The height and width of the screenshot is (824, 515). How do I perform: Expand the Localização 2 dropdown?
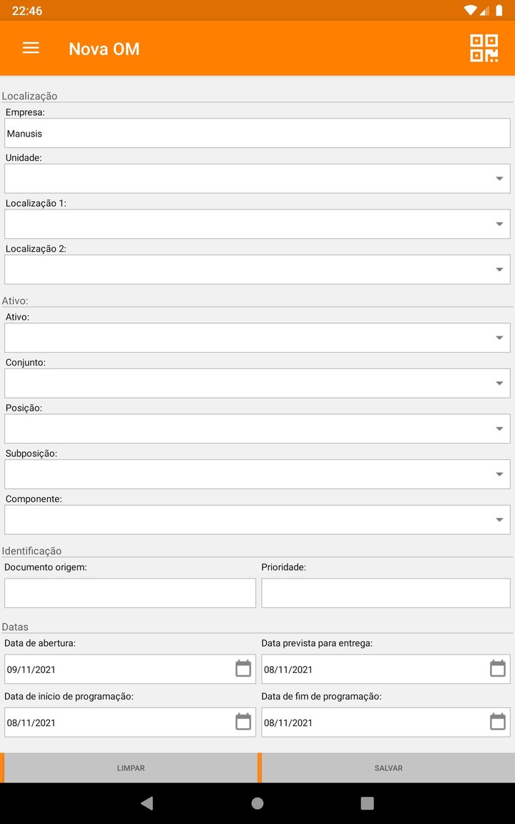499,269
